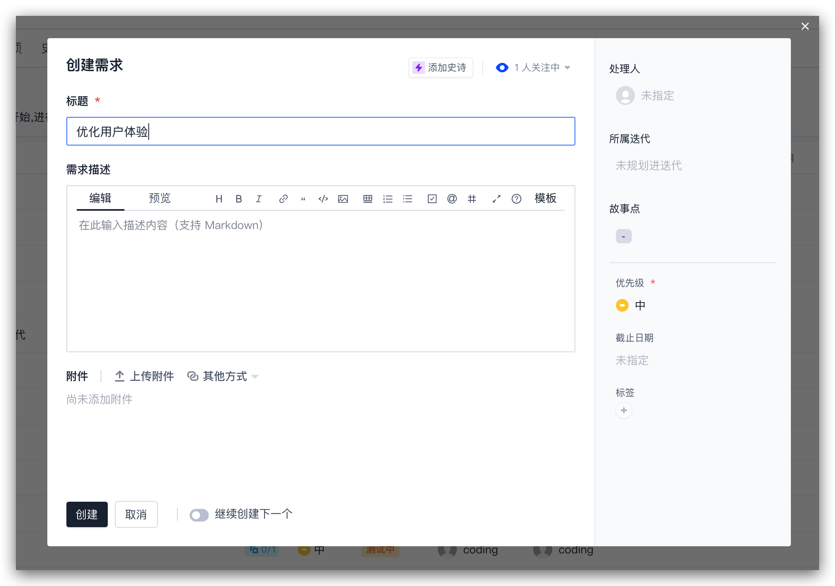
Task: Toggle the watch eye icon
Action: pyautogui.click(x=502, y=68)
